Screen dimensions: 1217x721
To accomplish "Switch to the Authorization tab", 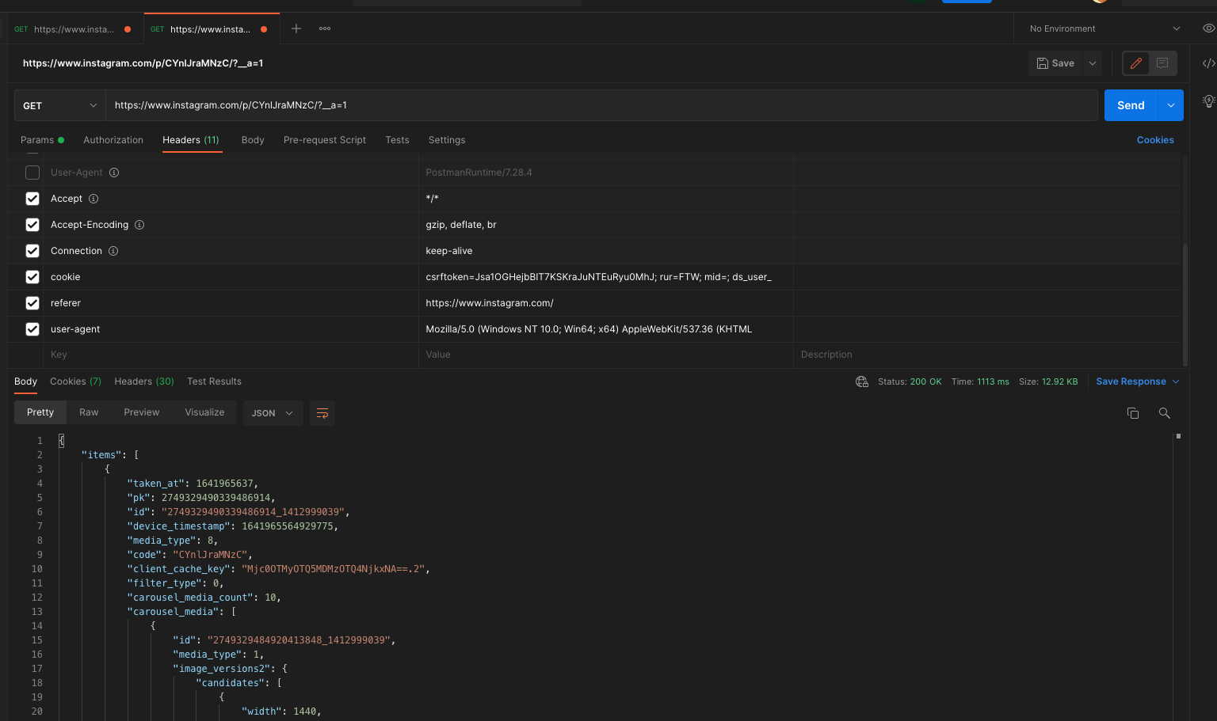I will pos(113,140).
